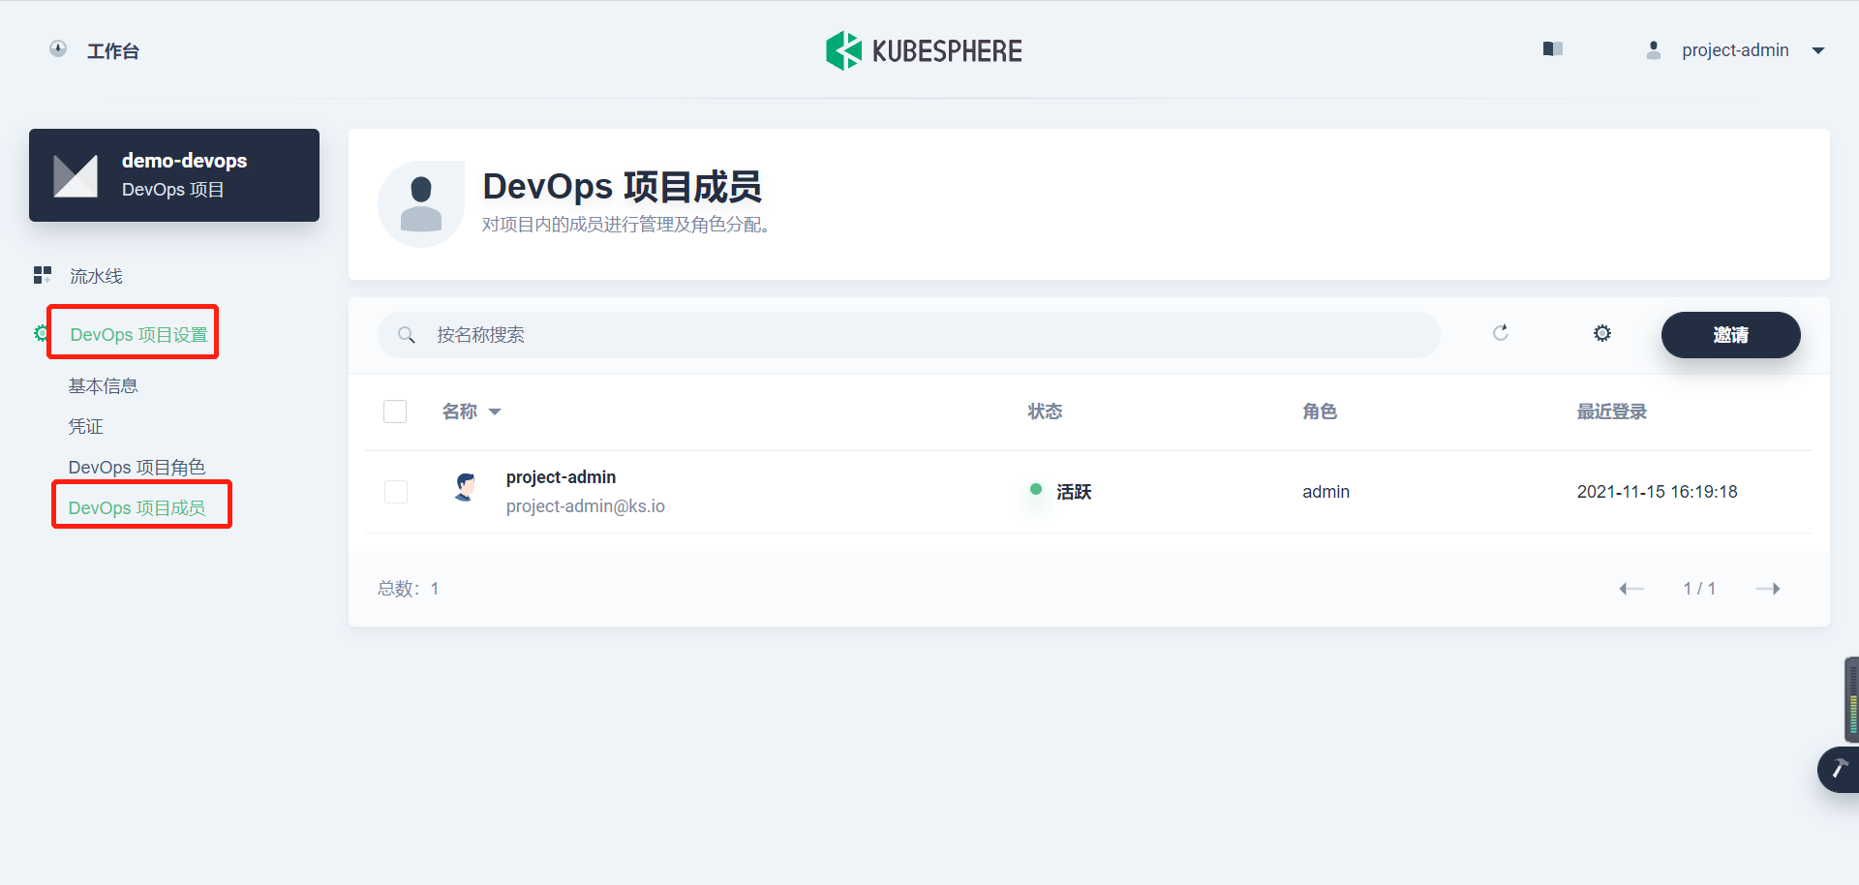The image size is (1859, 885).
Task: Open 基本信息 basic info page
Action: (x=103, y=386)
